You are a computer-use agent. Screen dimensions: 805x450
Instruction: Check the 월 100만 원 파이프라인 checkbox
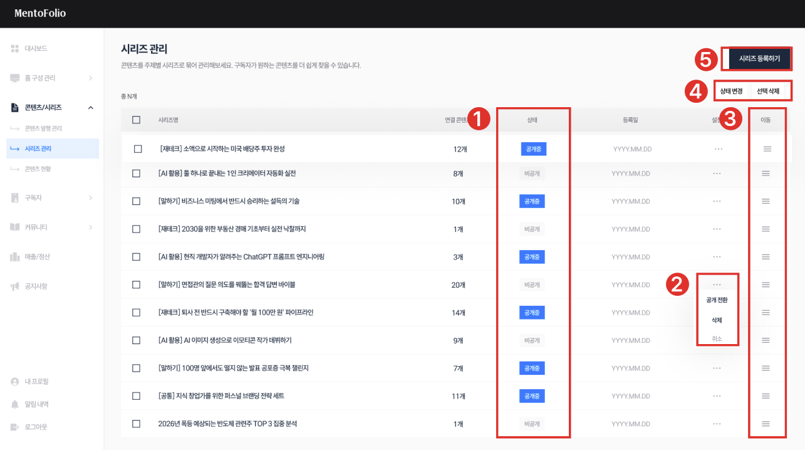coord(137,312)
